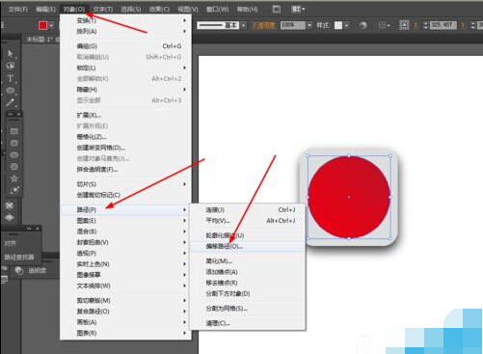The width and height of the screenshot is (483, 354).
Task: Expand the 路径(P) submenu
Action: [125, 210]
